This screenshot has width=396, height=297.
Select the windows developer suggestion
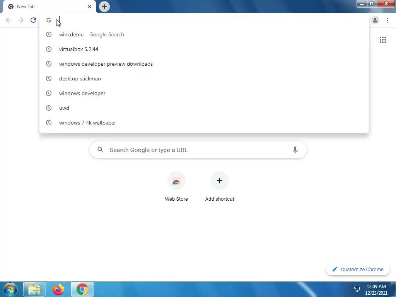coord(204,93)
